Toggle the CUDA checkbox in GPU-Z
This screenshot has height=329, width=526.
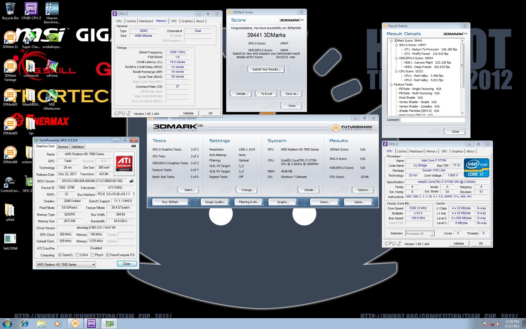pos(77,255)
